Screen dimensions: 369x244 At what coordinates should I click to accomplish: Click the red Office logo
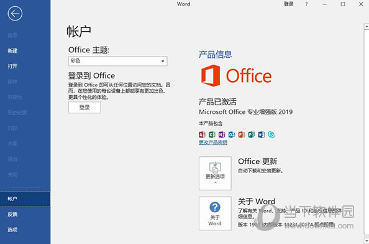coord(236,76)
